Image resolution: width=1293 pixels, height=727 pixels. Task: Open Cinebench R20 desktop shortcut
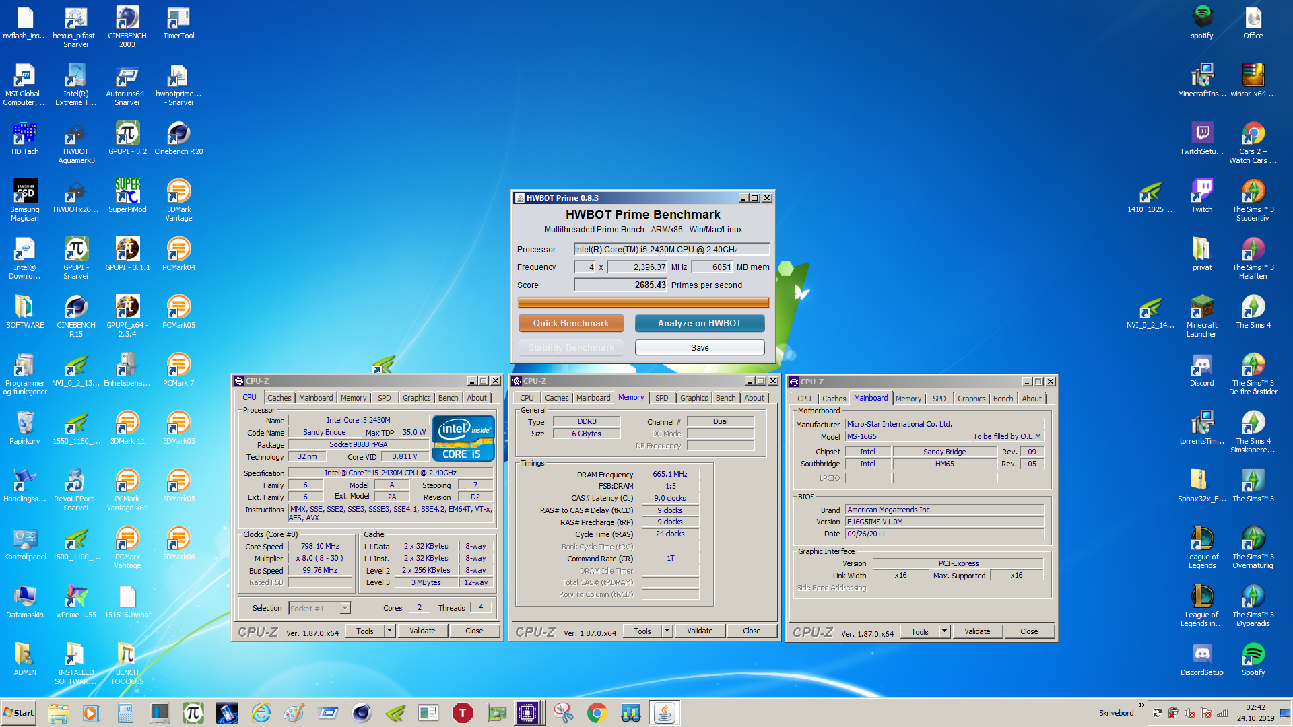click(x=178, y=139)
